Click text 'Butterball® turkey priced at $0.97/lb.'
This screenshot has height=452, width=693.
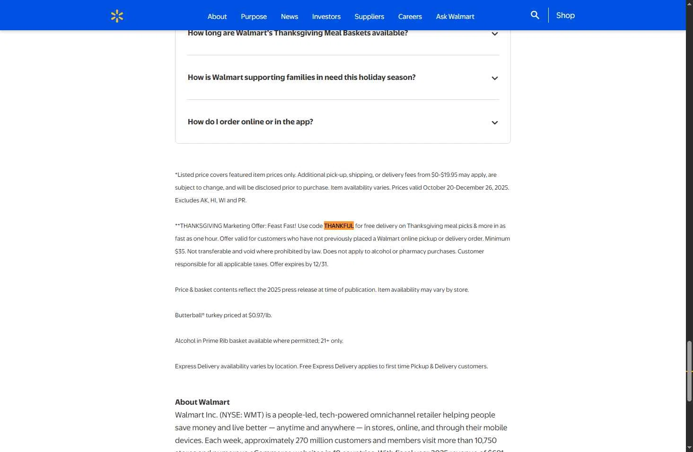[x=223, y=315]
